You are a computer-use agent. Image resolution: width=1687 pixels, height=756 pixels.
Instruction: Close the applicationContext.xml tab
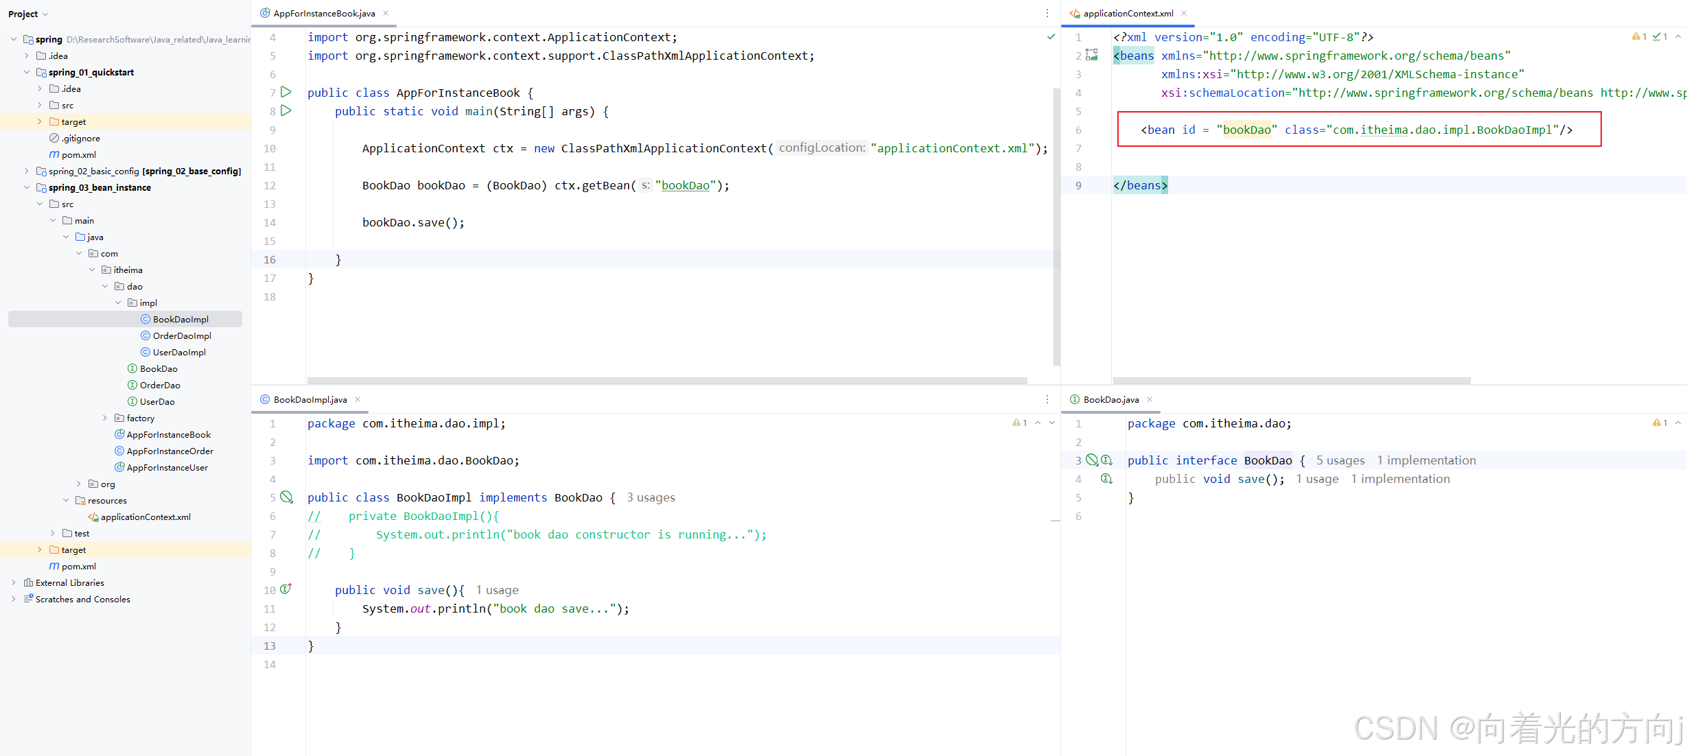pyautogui.click(x=1184, y=13)
